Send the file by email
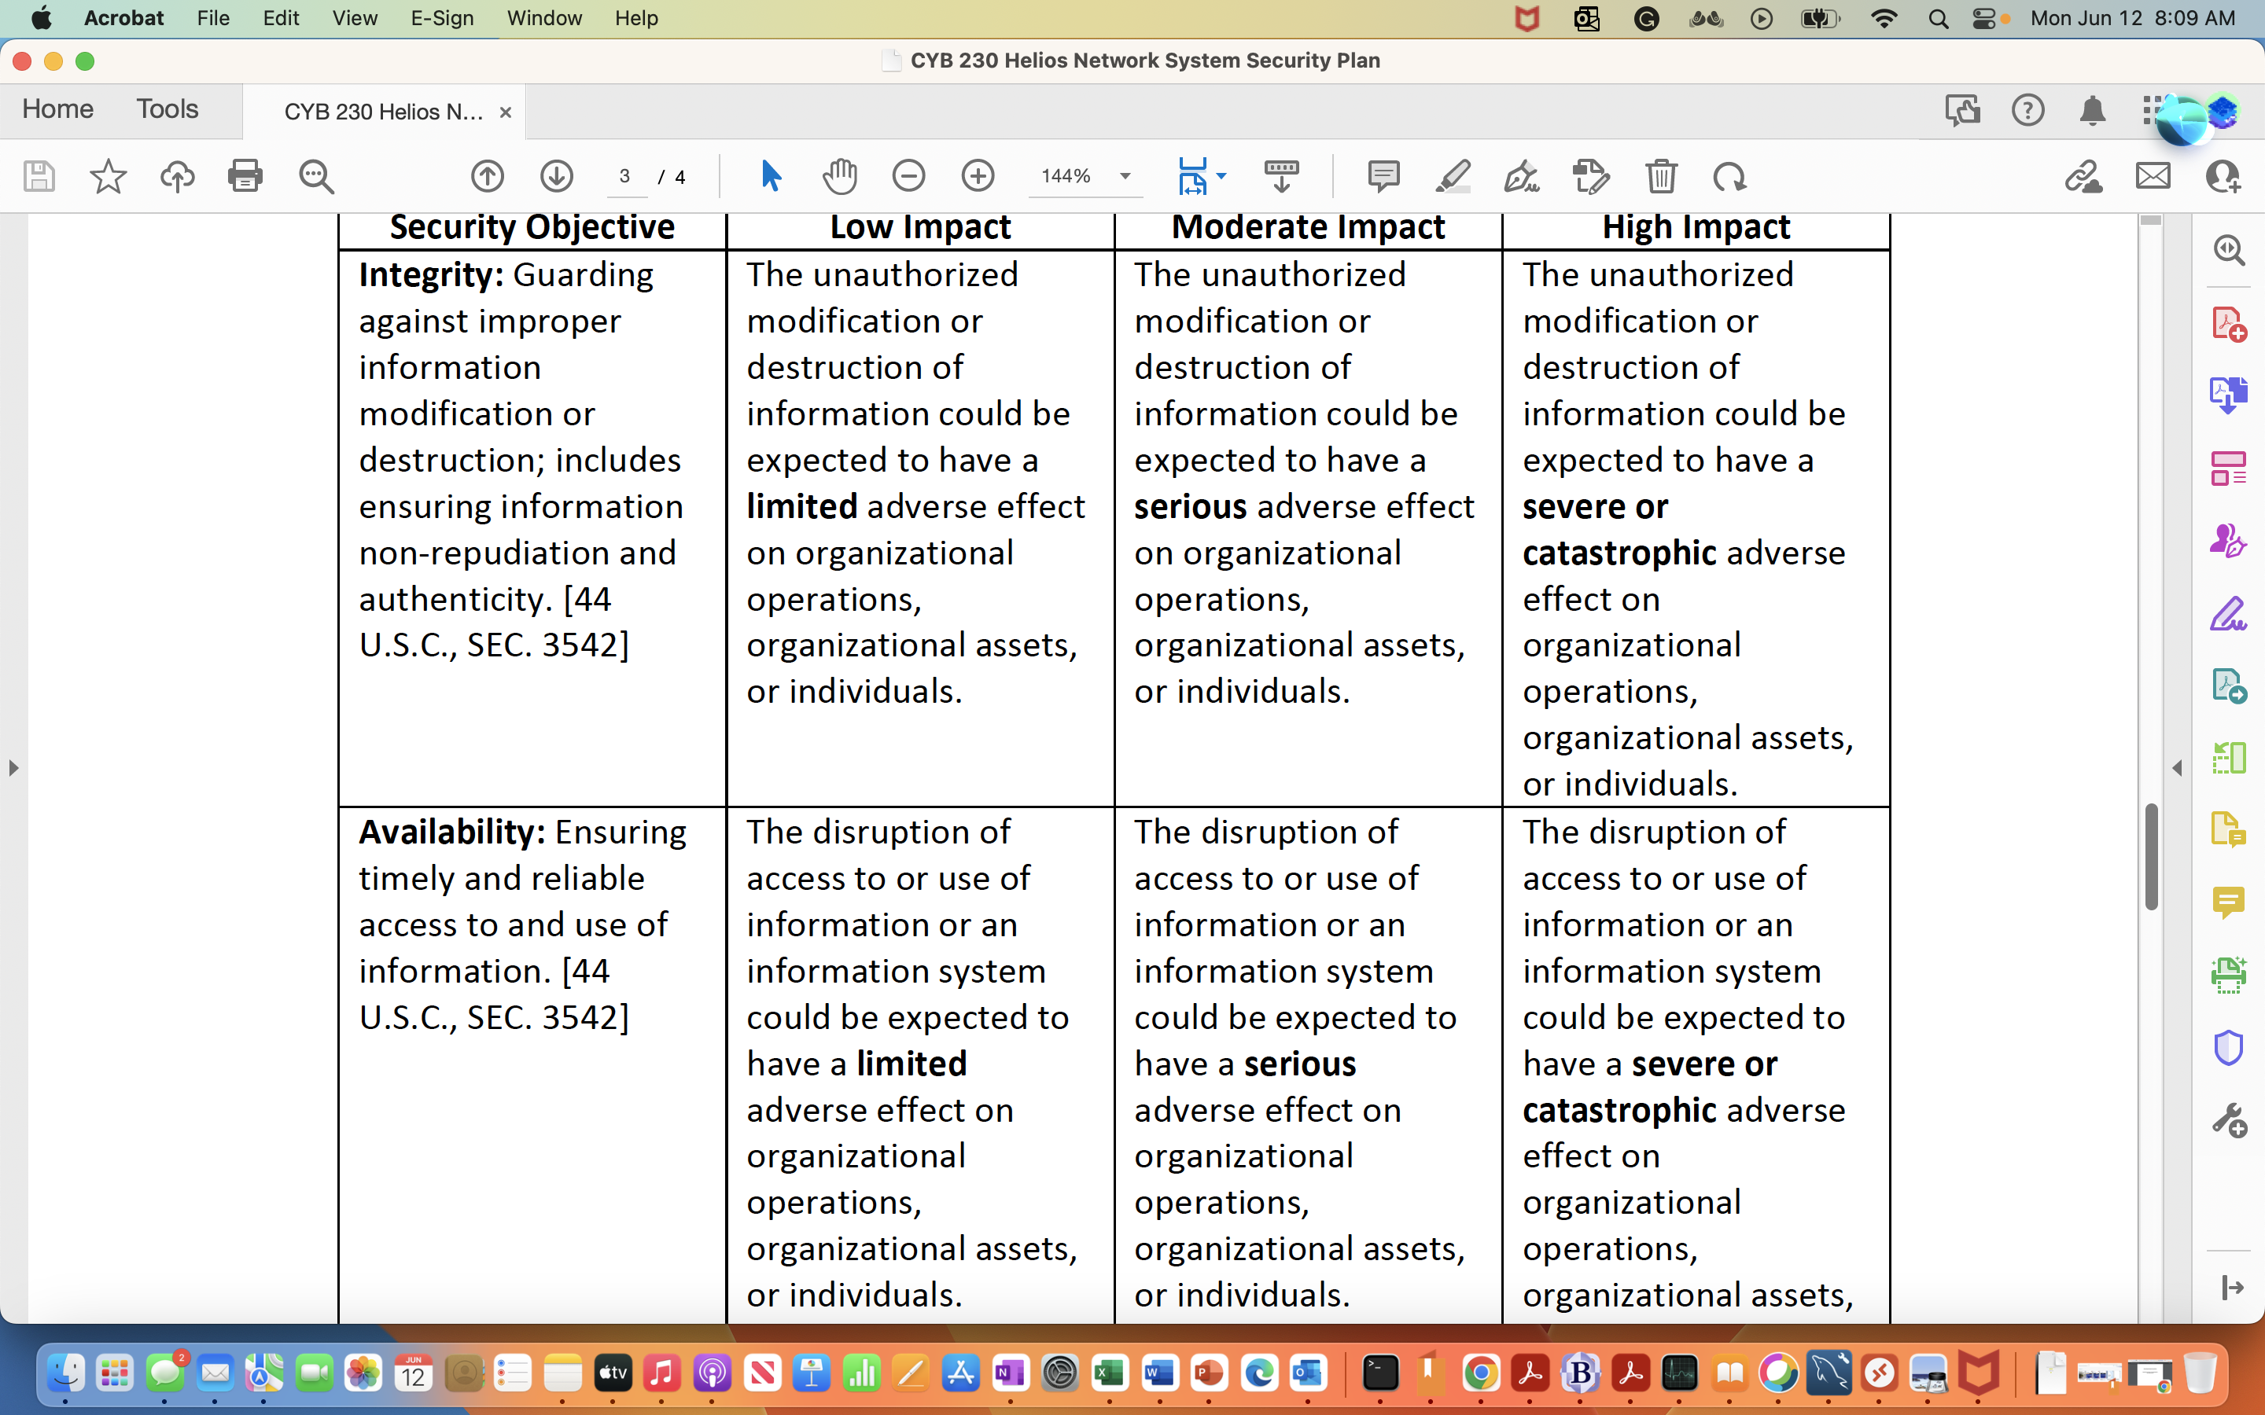This screenshot has height=1415, width=2265. (x=2153, y=176)
